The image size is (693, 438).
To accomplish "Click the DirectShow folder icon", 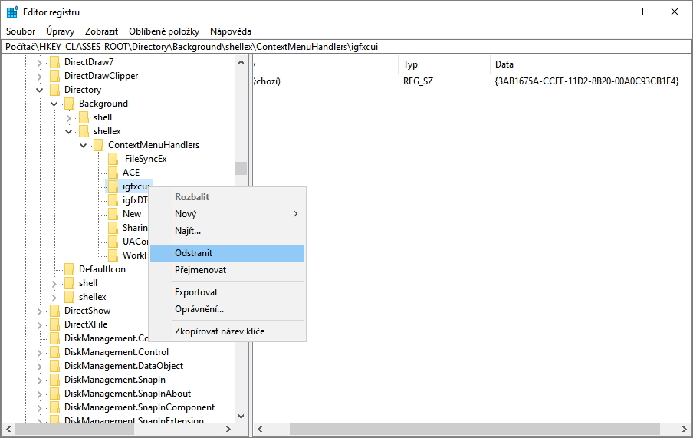I will coord(54,311).
